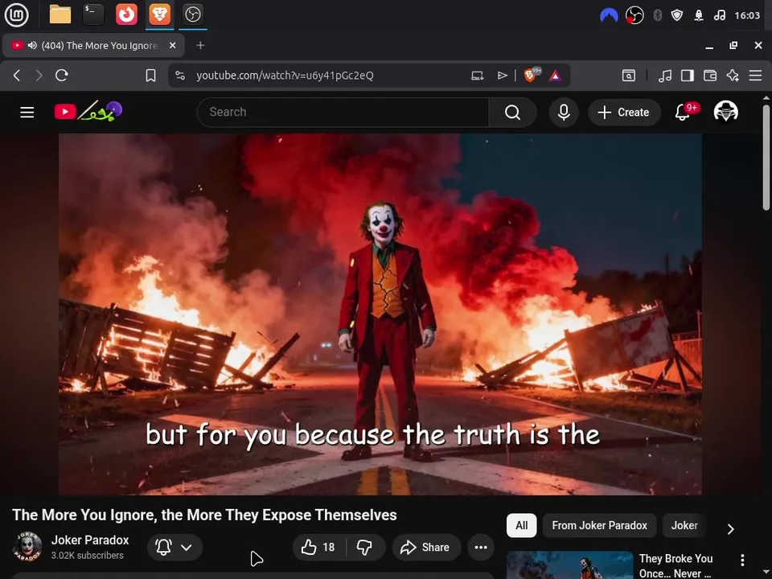Open the Brave main hamburger menu
772x579 pixels.
[x=755, y=76]
